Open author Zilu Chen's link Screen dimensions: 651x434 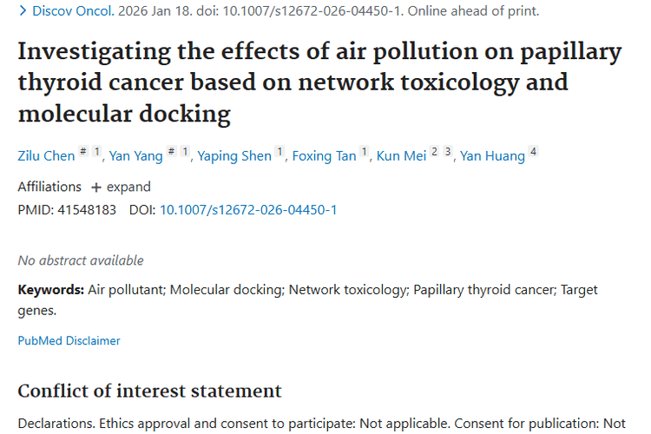tap(46, 156)
